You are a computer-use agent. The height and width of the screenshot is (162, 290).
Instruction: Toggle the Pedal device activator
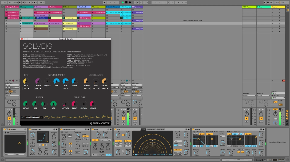pyautogui.click(x=93, y=129)
